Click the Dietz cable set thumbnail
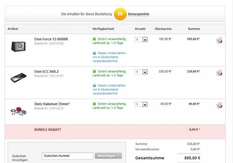This screenshot has width=233, height=163. pyautogui.click(x=18, y=111)
